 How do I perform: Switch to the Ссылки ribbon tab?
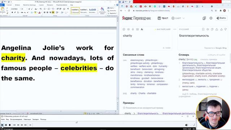(x=42, y=5)
